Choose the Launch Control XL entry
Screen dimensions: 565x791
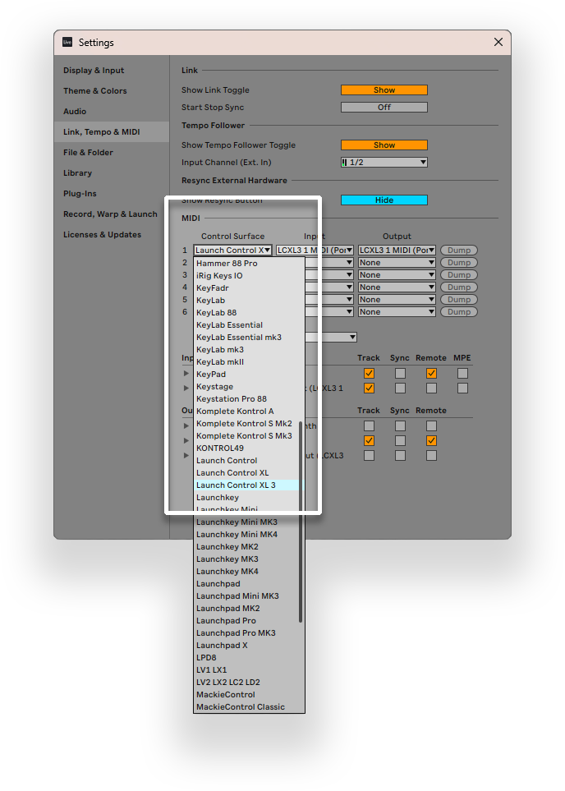246,472
